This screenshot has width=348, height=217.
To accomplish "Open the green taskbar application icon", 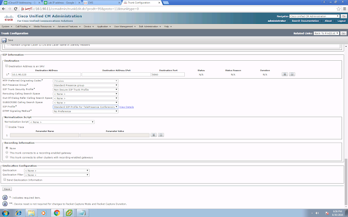I will [x=69, y=213].
